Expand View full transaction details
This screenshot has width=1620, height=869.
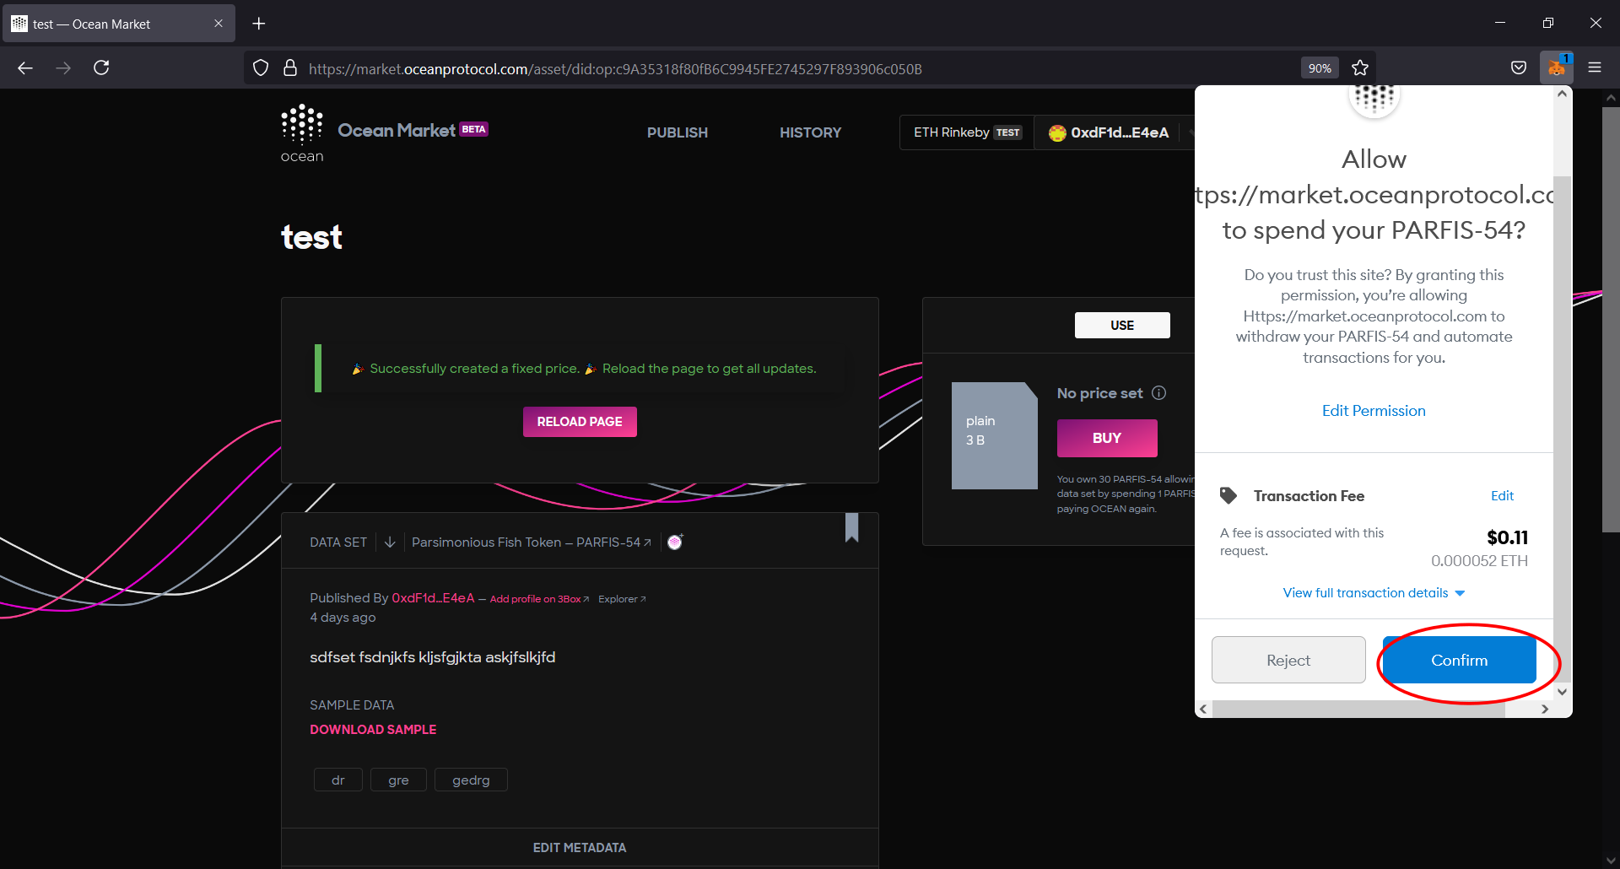click(1374, 593)
